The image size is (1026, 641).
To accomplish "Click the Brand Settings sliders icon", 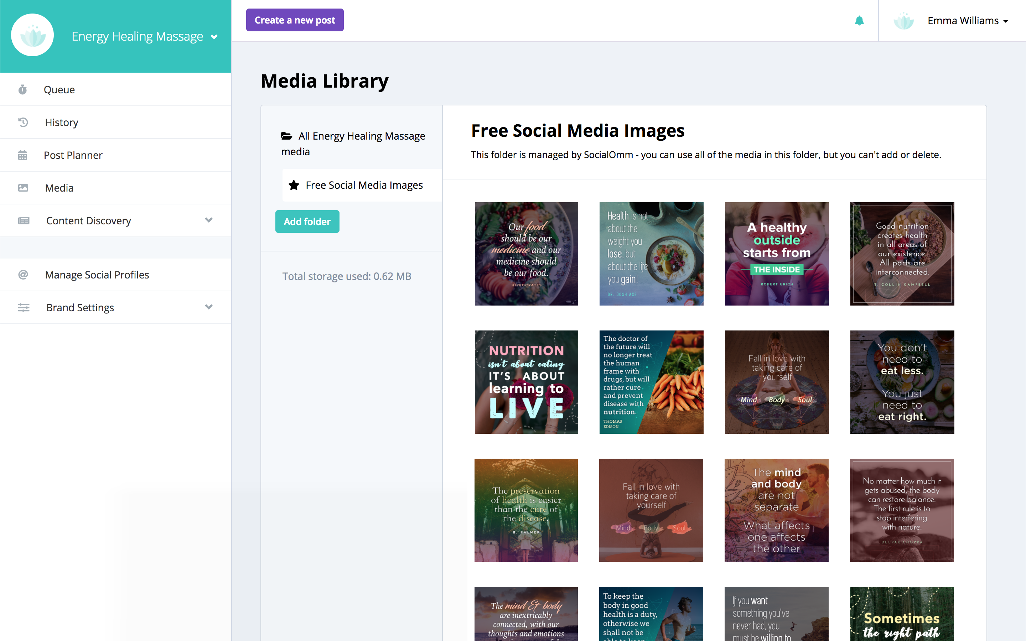I will (x=24, y=307).
